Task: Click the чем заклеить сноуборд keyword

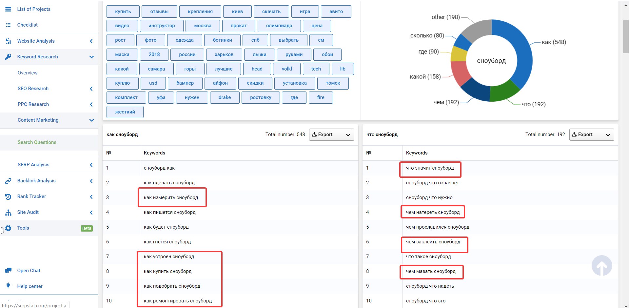Action: tap(433, 242)
